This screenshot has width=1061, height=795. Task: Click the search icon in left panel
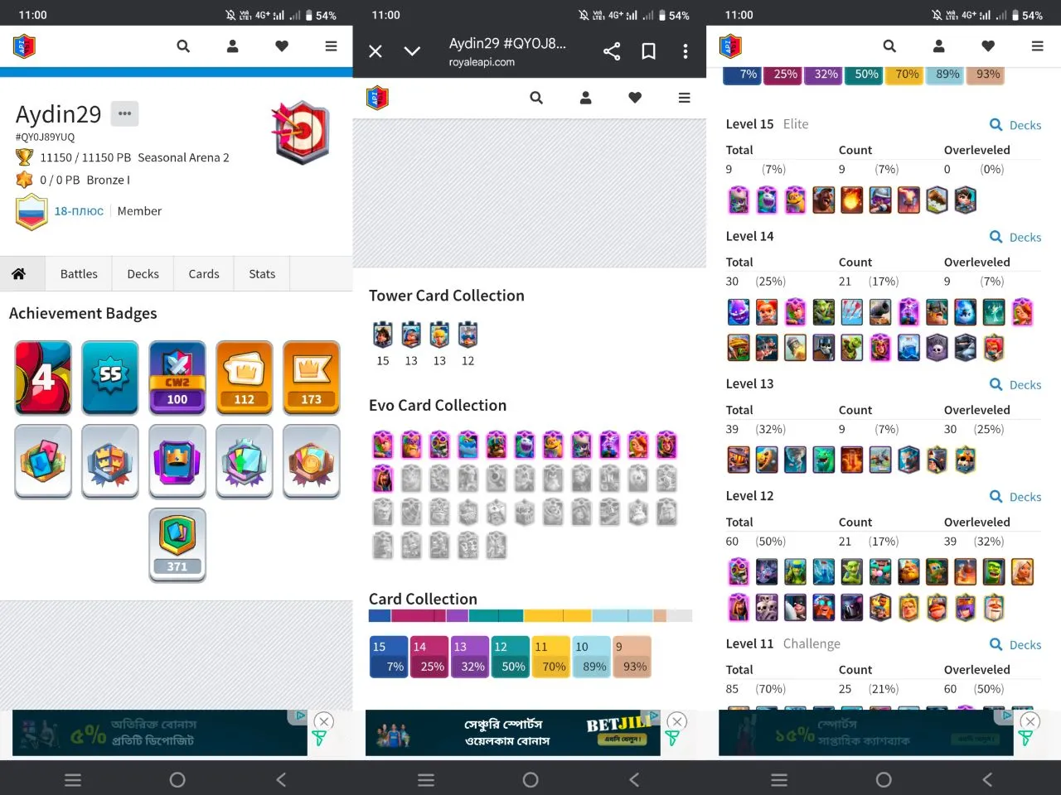click(x=183, y=46)
